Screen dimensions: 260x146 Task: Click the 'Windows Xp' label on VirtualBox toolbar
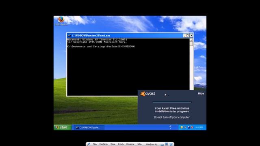[152, 144]
